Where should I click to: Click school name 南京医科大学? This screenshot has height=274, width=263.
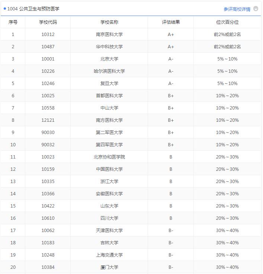coord(109,35)
